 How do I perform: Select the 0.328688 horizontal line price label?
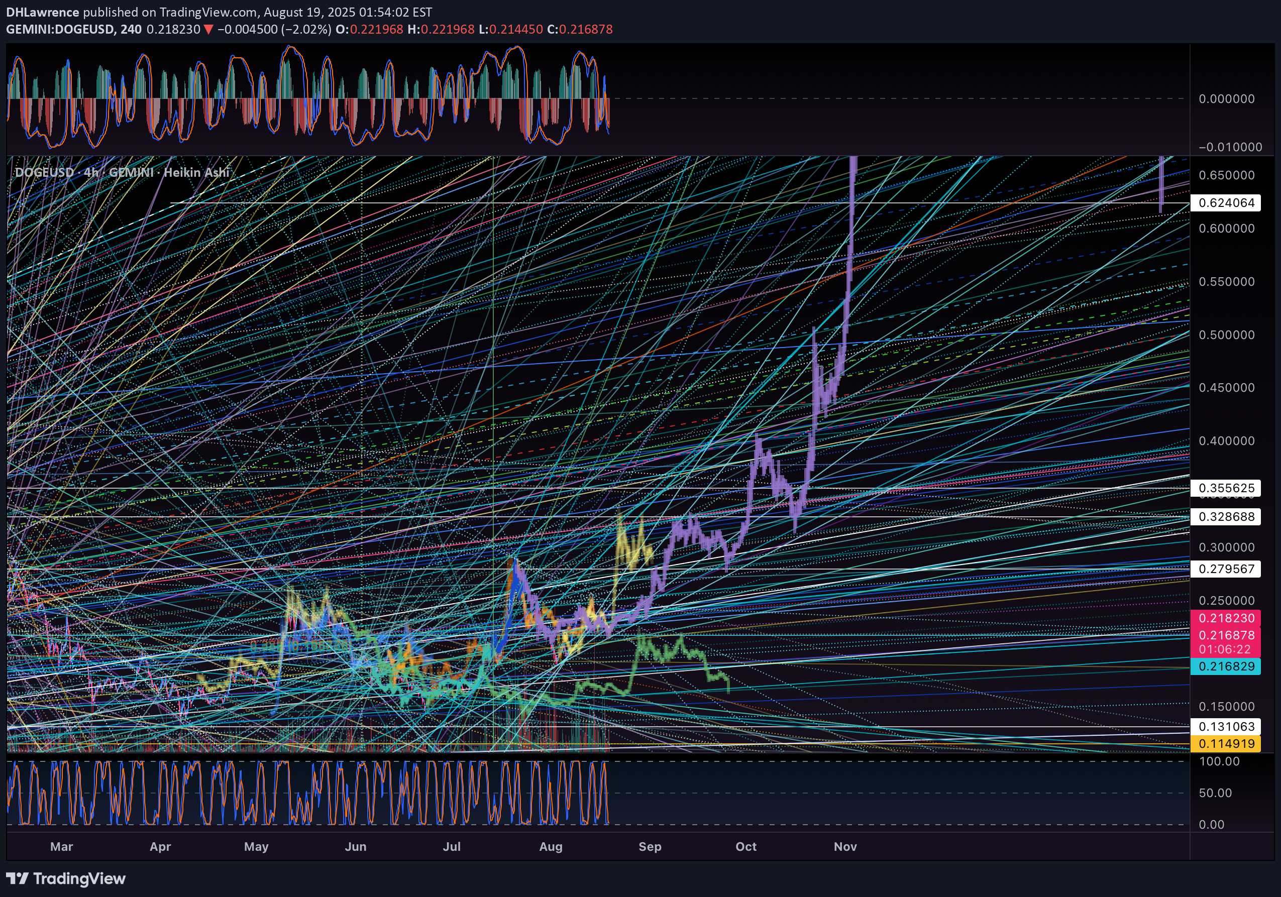(1225, 517)
